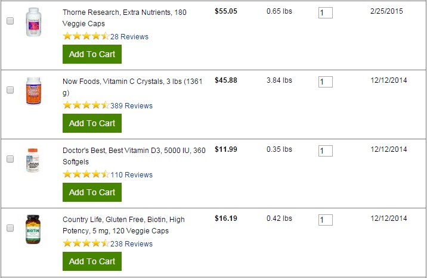Add Now Foods Vitamin C Crystals to cart
The width and height of the screenshot is (427, 278).
point(92,123)
